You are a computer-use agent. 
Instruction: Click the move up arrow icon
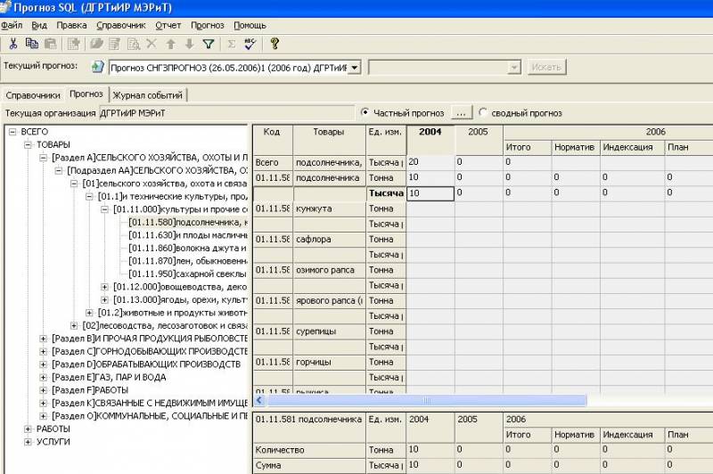click(x=170, y=44)
